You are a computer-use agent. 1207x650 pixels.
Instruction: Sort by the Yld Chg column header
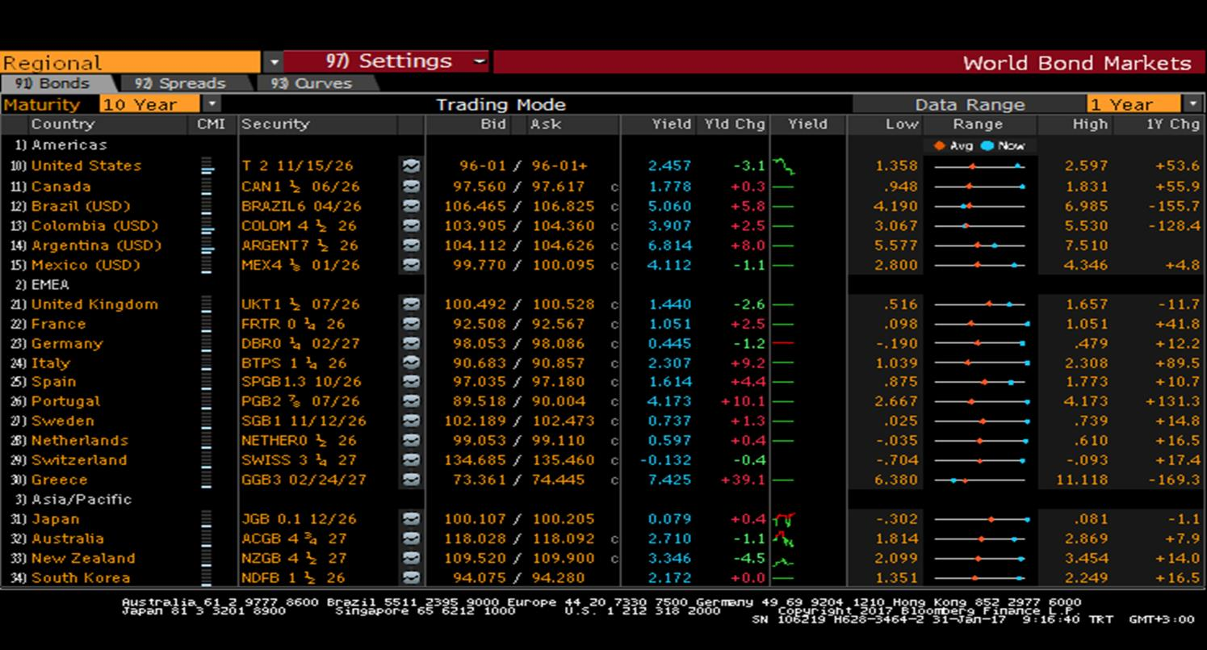734,124
